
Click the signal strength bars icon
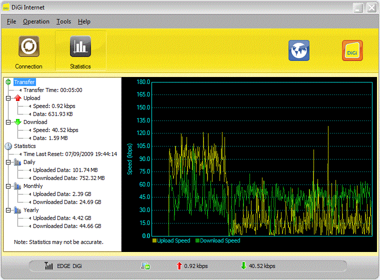point(48,266)
